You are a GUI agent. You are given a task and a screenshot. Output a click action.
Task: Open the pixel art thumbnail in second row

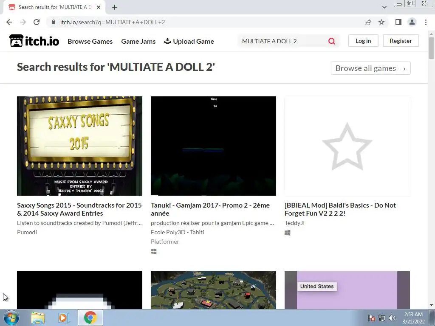coord(79,290)
